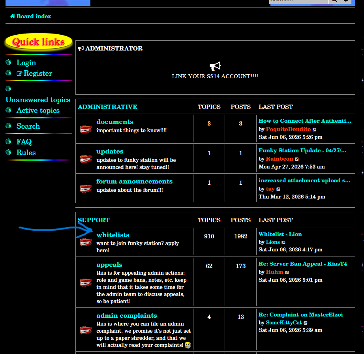The image size is (364, 354).
Task: Click the globe bullet beside sidebar Search
Action: 8,125
